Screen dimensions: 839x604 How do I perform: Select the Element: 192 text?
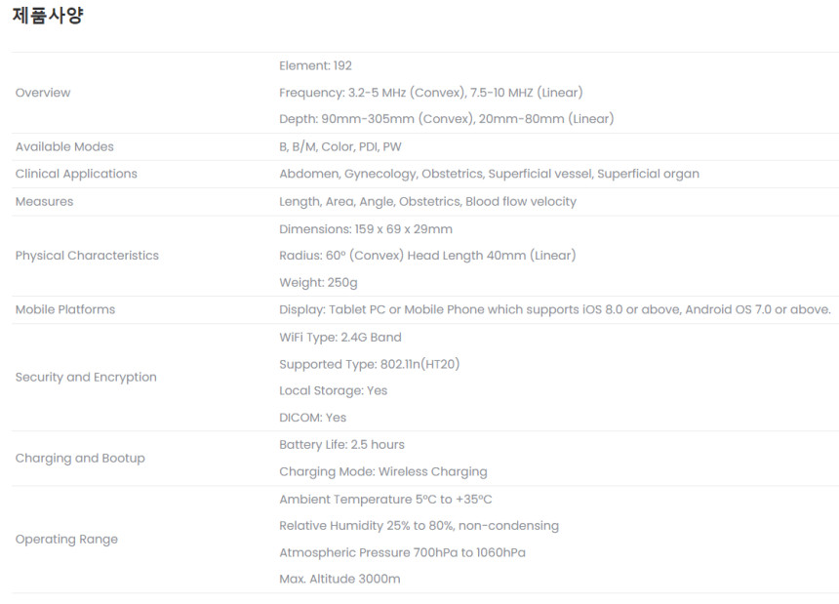point(315,65)
